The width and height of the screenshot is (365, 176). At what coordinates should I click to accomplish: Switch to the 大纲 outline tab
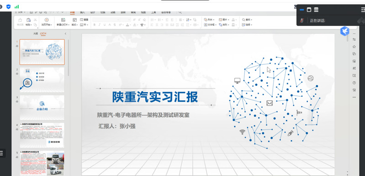click(35, 34)
